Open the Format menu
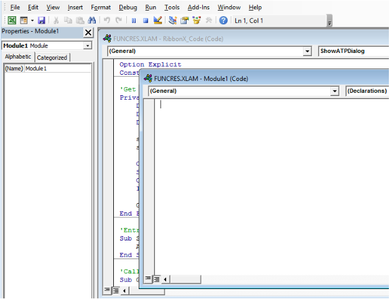 point(101,7)
